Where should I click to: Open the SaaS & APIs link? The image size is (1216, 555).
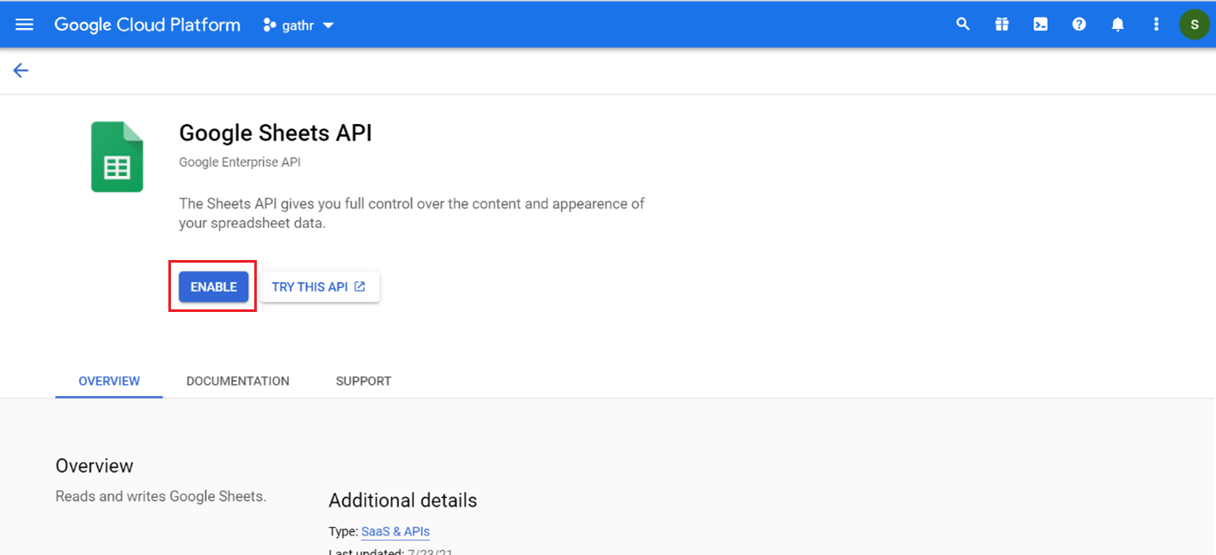[395, 531]
